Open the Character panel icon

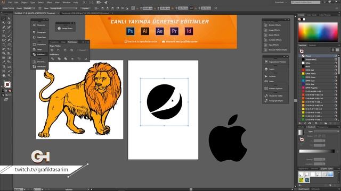click(x=34, y=25)
